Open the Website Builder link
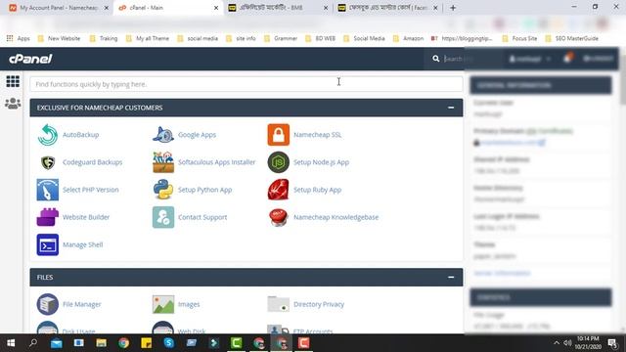This screenshot has width=626, height=352. [86, 217]
